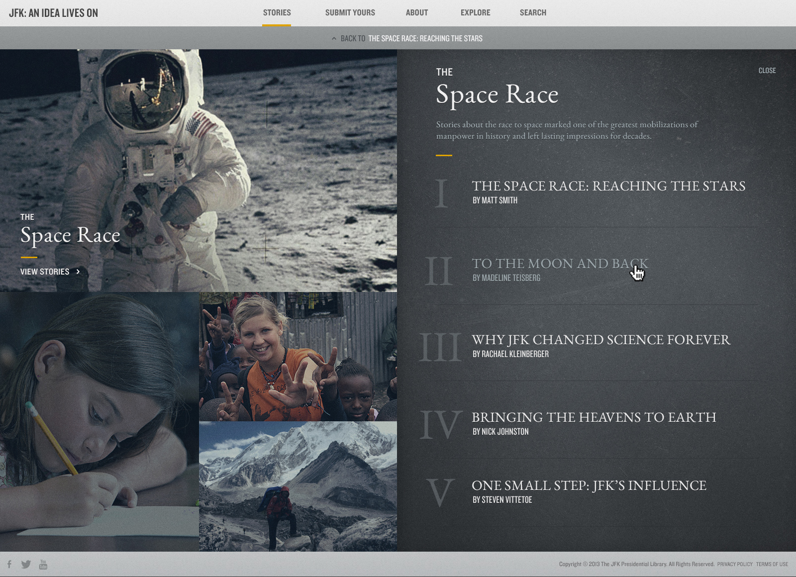This screenshot has width=796, height=577.
Task: Open the About section
Action: tap(417, 12)
